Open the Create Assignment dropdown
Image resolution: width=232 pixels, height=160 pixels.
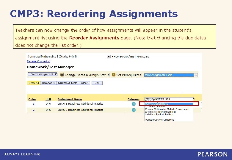click(x=43, y=74)
